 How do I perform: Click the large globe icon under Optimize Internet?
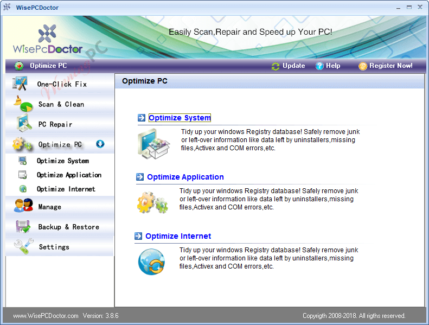[x=151, y=262]
